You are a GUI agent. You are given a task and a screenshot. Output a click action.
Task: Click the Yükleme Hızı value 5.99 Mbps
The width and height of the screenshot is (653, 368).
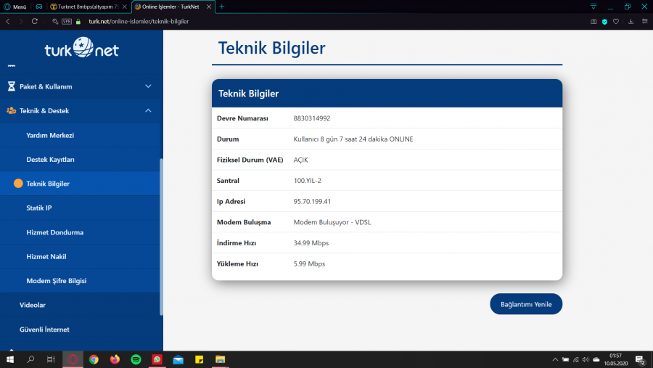(309, 263)
